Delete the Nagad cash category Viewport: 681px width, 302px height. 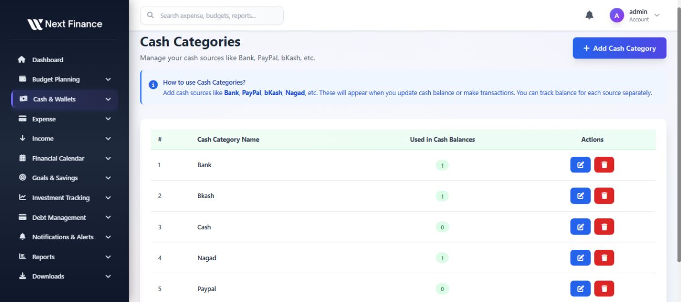tap(604, 258)
